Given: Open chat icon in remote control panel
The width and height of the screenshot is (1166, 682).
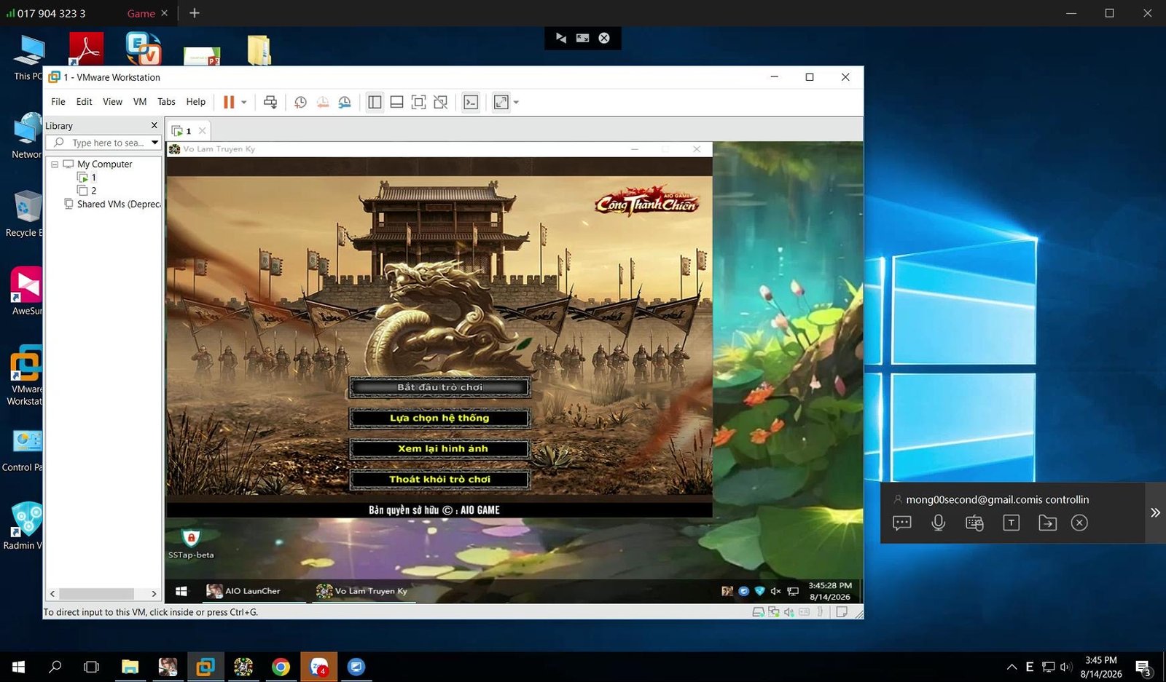Looking at the screenshot, I should pyautogui.click(x=902, y=523).
